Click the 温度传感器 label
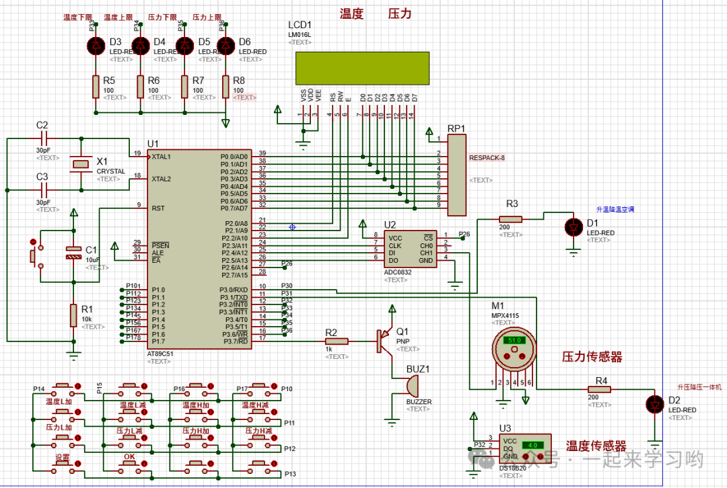 pyautogui.click(x=596, y=446)
